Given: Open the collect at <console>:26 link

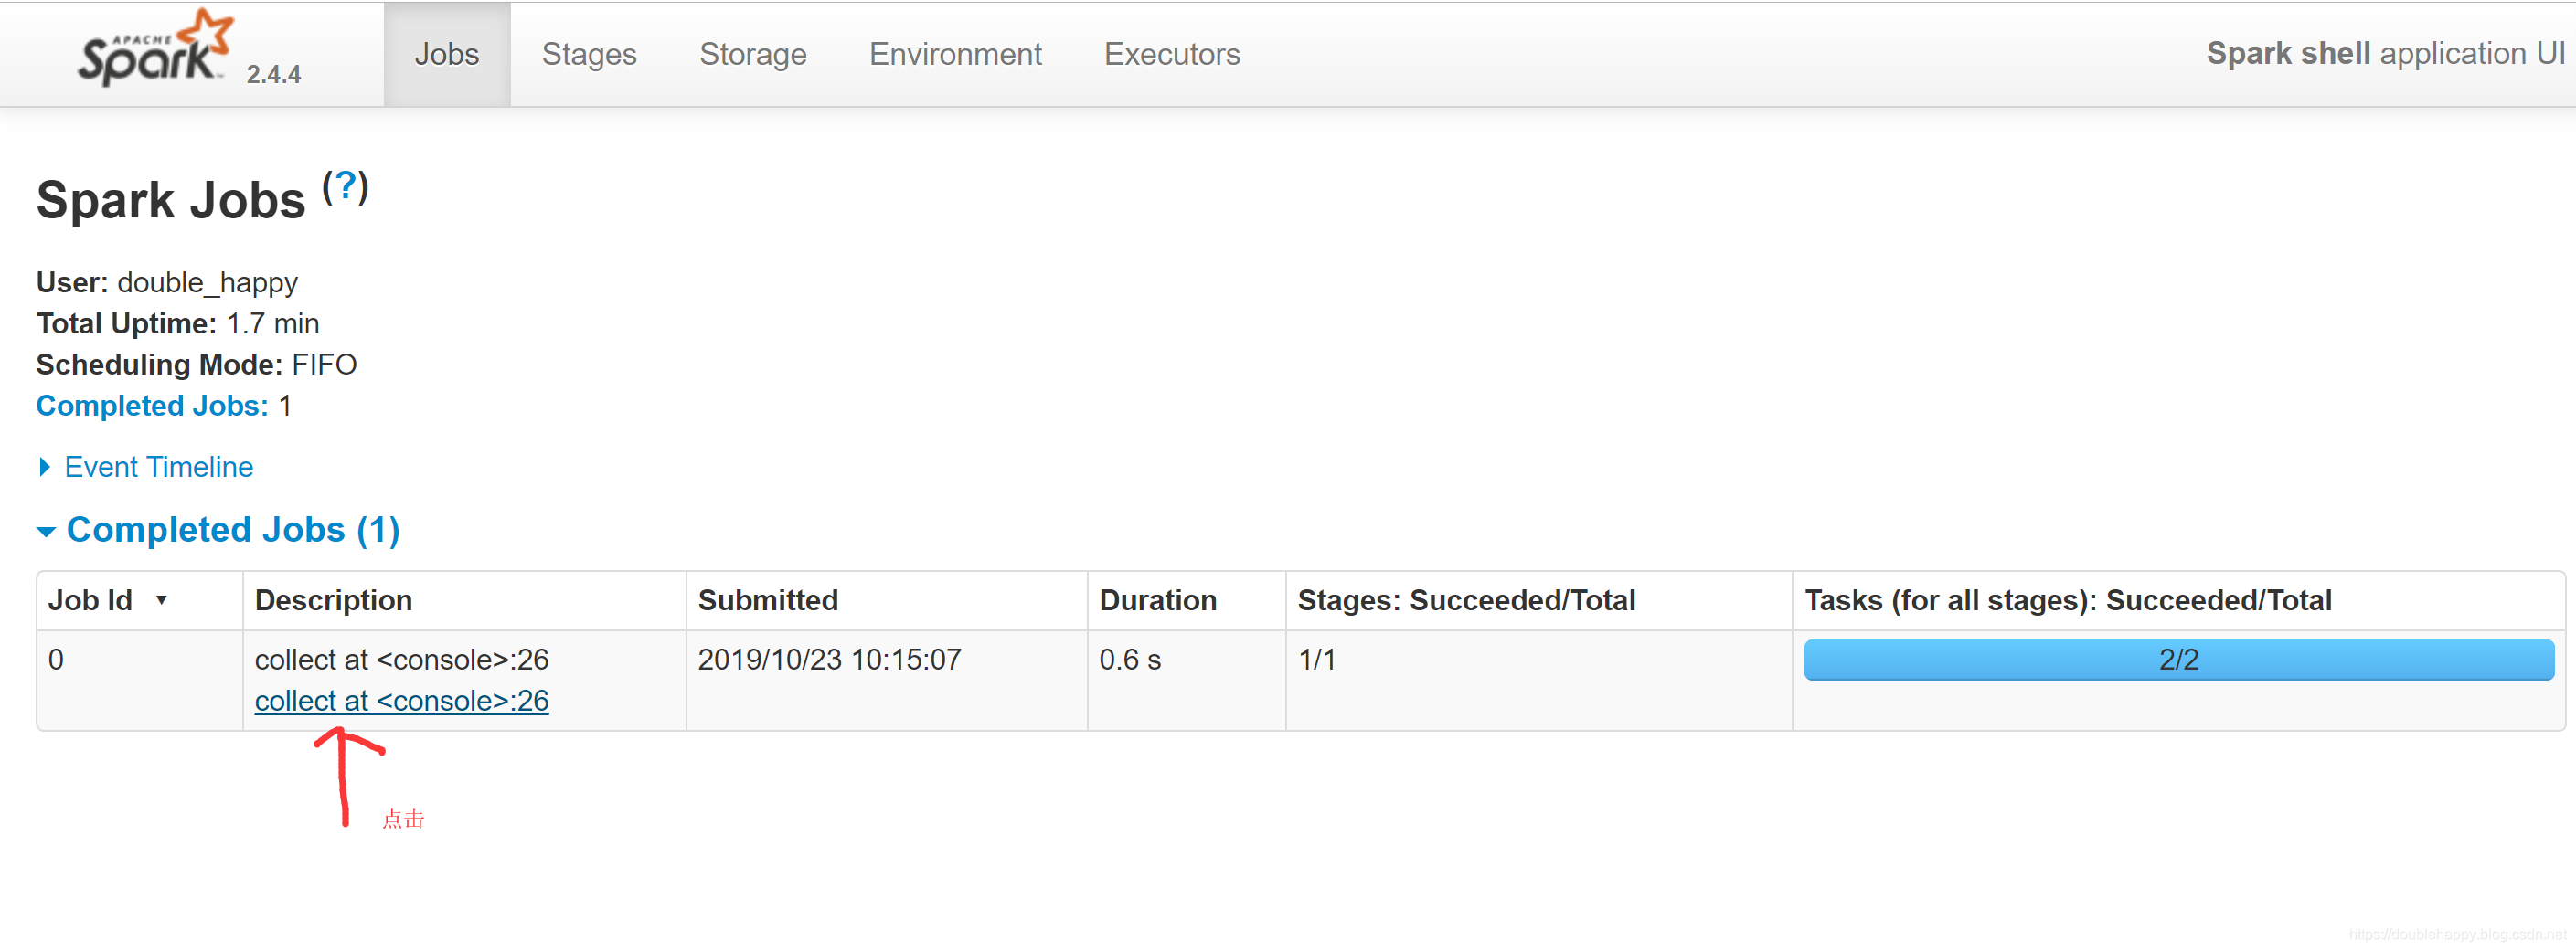Looking at the screenshot, I should click(x=401, y=702).
